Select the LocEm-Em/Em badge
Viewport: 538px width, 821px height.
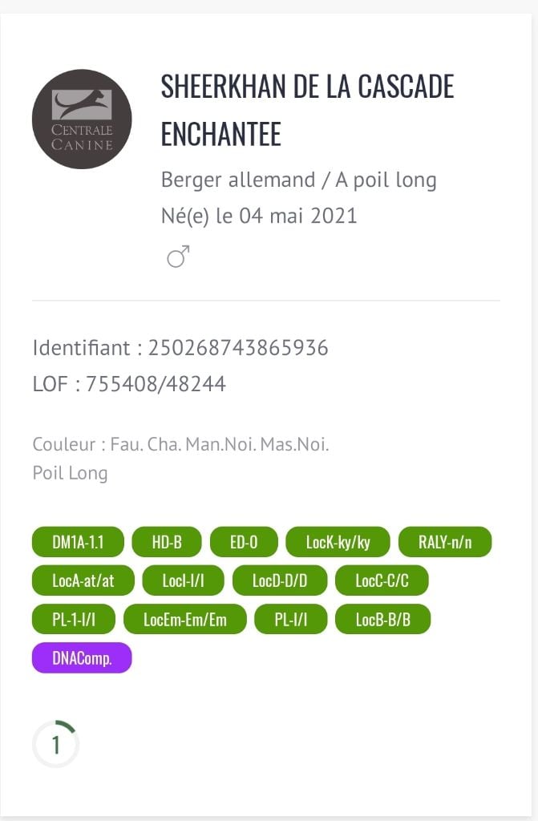[x=185, y=619]
